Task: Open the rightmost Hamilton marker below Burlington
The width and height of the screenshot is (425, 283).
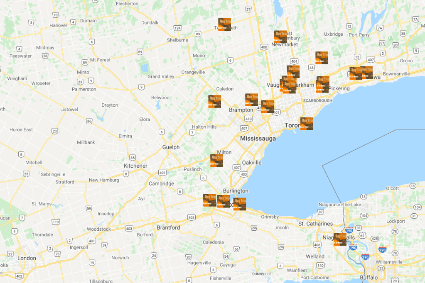Action: pos(239,204)
